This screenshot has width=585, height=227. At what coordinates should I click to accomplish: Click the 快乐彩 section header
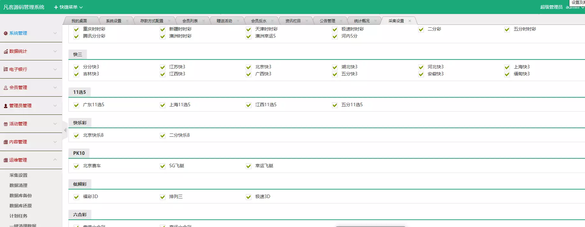[x=80, y=123]
